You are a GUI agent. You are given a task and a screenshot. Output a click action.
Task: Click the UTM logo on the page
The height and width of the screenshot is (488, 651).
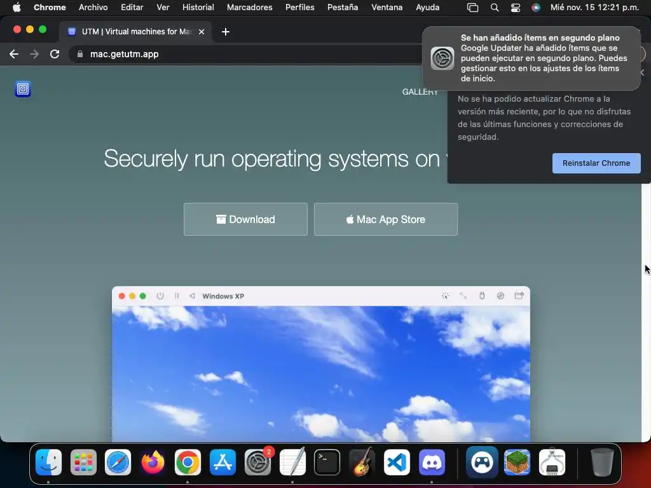pos(23,89)
